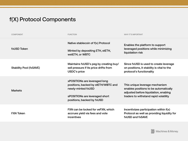Screen dimensions: 188x141
Task: Click the WHY IT'S IMPORTANT column header
Action: tap(133, 34)
